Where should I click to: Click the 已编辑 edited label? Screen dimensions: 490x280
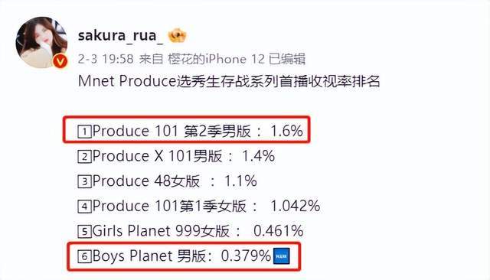(287, 59)
